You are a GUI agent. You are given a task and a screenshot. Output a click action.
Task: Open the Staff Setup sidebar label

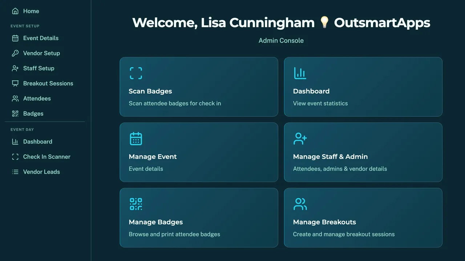coord(39,68)
